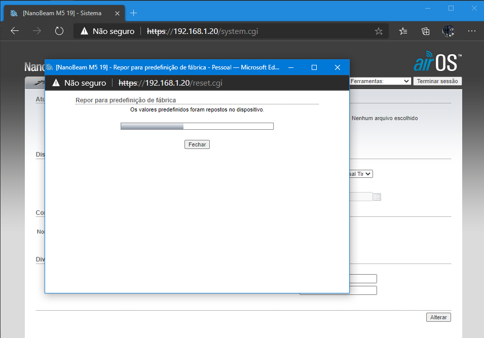Open the Não seguro warning in main address bar
The height and width of the screenshot is (338, 484).
[107, 31]
